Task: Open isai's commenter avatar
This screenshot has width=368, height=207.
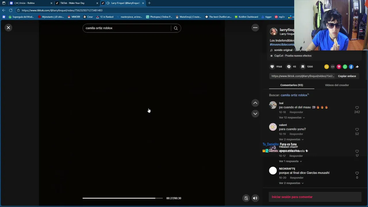Action: click(x=273, y=105)
